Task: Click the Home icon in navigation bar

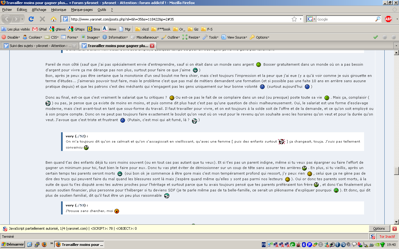Action: 54,19
